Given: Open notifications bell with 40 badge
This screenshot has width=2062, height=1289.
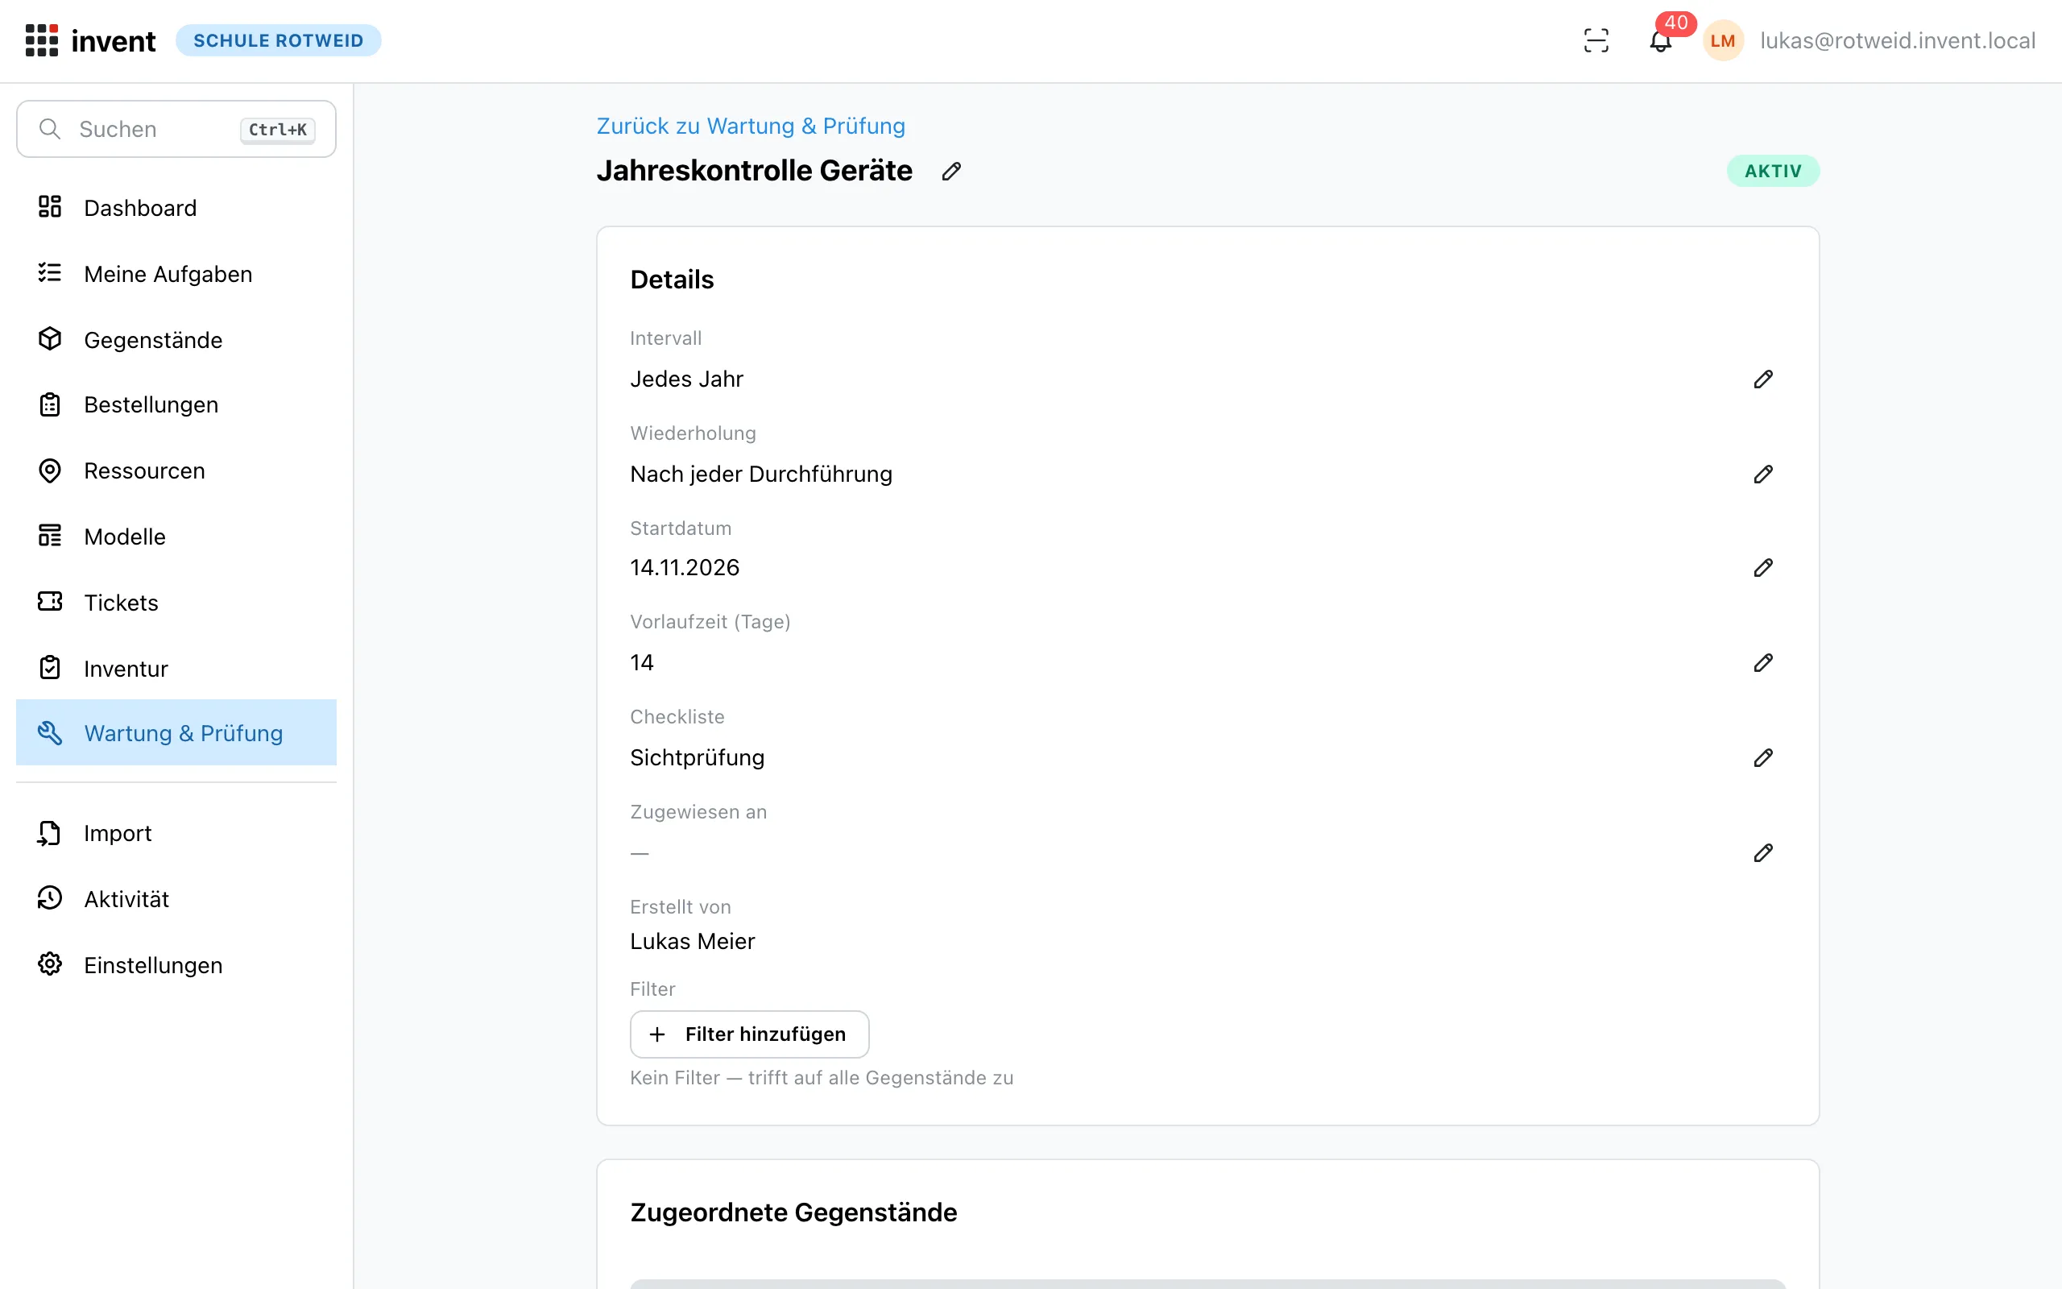Looking at the screenshot, I should pos(1661,41).
